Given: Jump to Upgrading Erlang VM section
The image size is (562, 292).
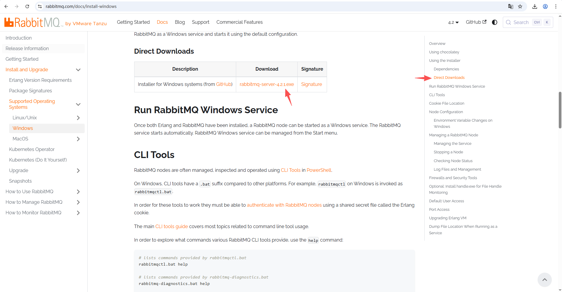Looking at the screenshot, I should click(x=448, y=218).
